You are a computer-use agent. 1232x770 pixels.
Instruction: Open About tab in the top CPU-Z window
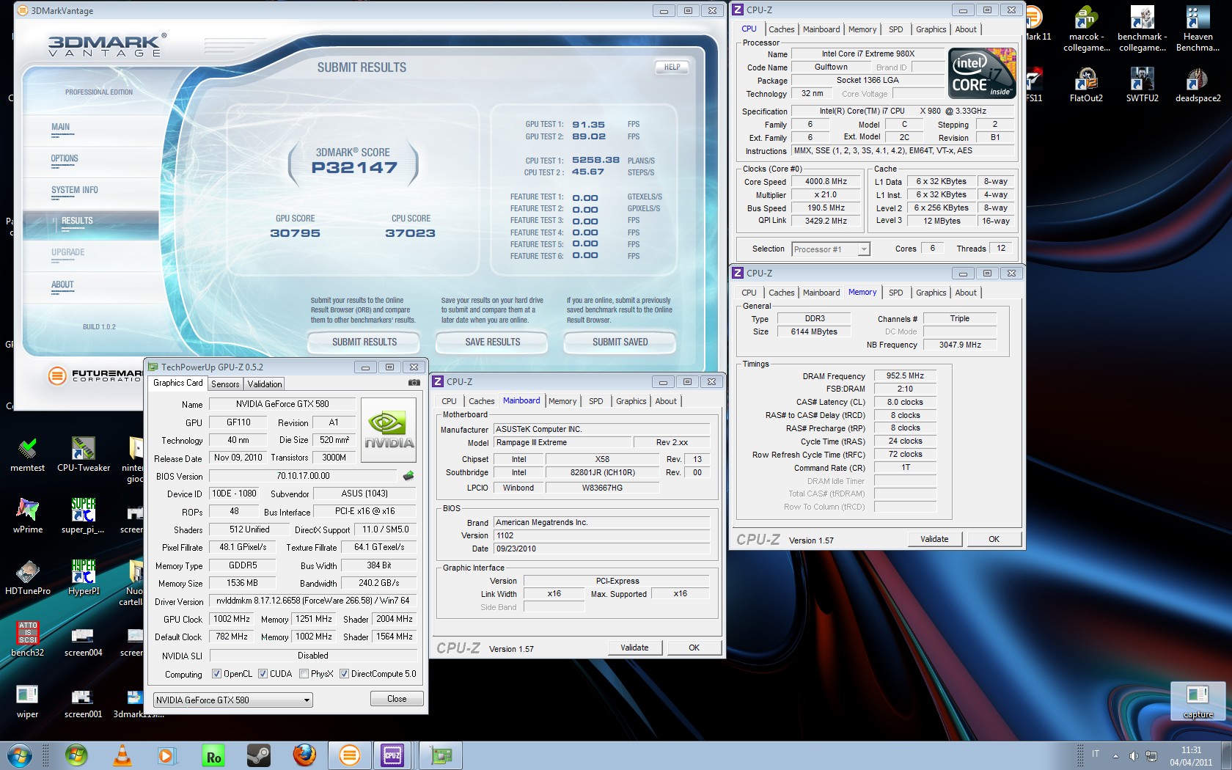965,29
